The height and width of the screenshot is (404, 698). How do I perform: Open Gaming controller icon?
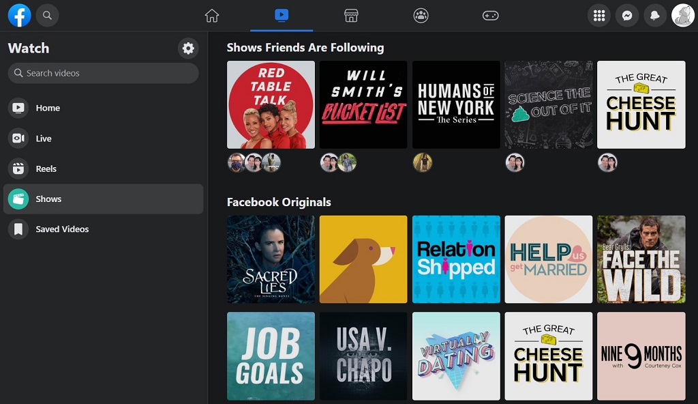tap(491, 16)
